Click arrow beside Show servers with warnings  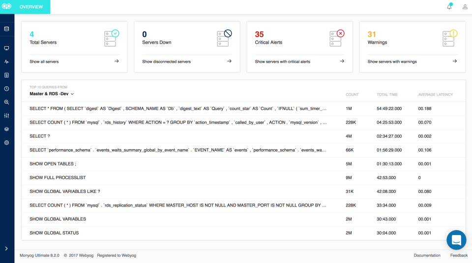[454, 61]
